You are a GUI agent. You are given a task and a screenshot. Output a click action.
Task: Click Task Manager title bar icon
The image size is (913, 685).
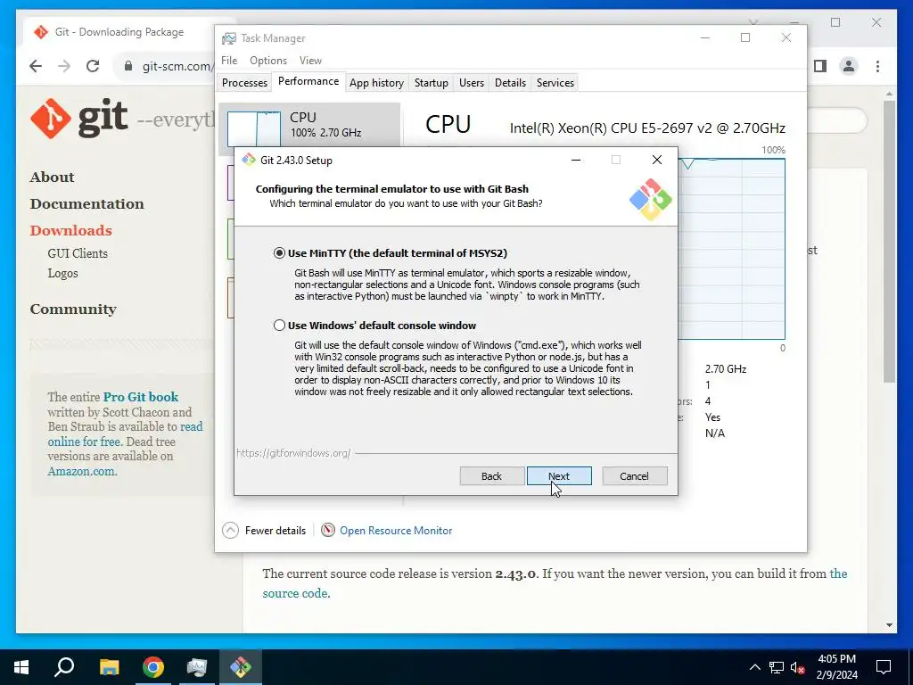(229, 38)
